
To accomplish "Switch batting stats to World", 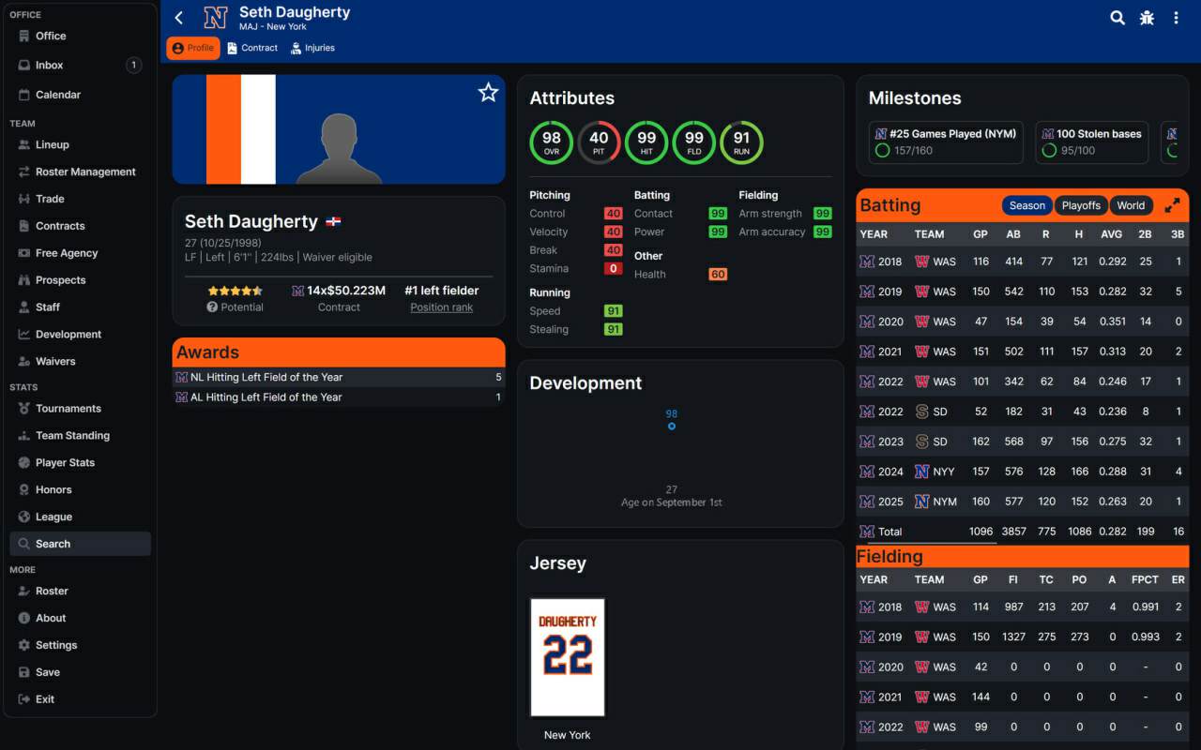I will (1131, 205).
